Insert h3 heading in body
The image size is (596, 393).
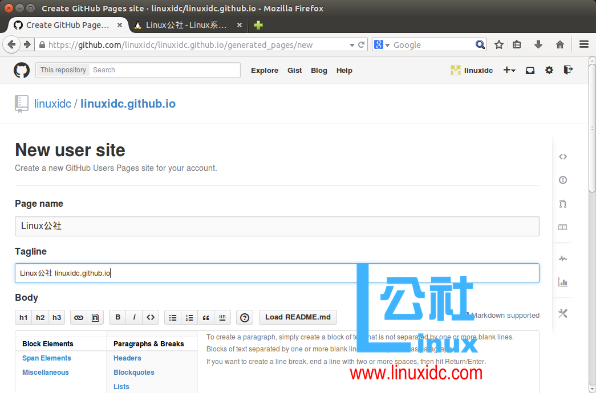point(56,317)
